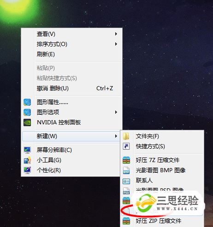Click the circled text document icon

pyautogui.click(x=126, y=211)
